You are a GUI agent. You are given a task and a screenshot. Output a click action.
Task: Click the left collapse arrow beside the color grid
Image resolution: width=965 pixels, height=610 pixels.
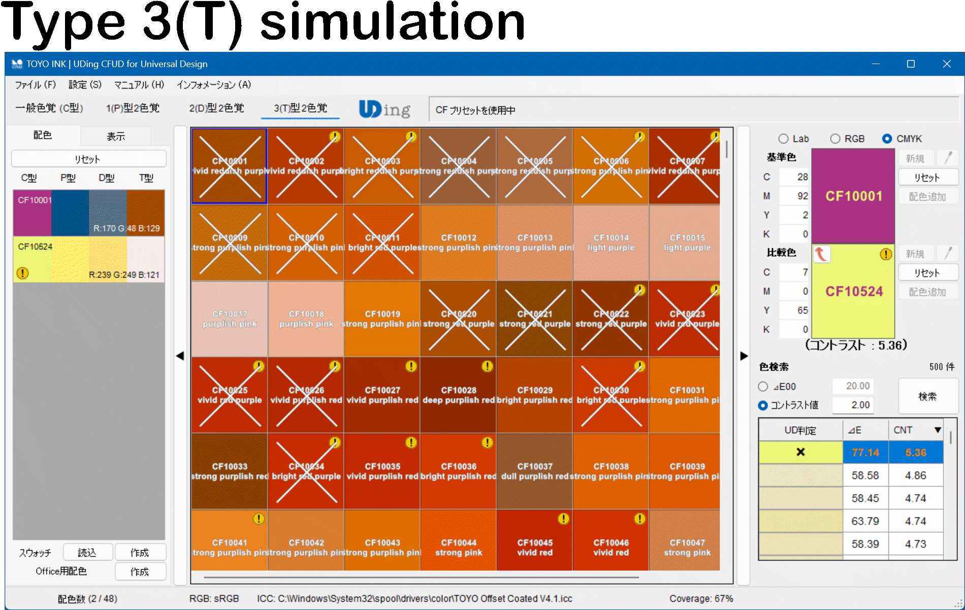[x=180, y=356]
